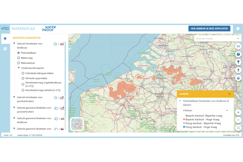
Task: Click tractor icon beside afvalwater voor landbouw
Action: point(62,119)
